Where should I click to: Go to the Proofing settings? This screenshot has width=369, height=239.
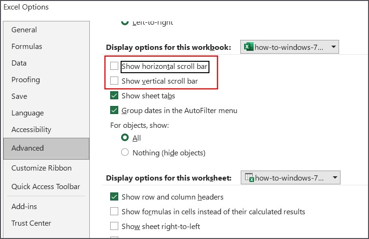pyautogui.click(x=26, y=79)
